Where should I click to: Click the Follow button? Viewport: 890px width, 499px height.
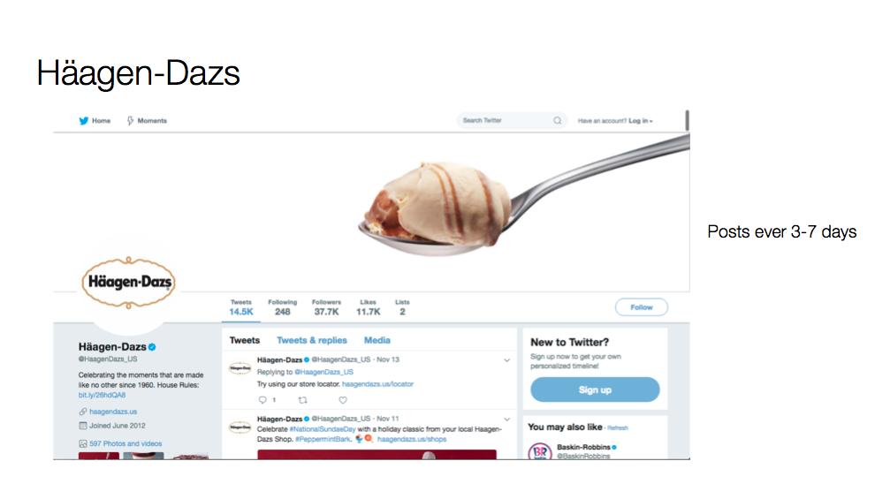coord(642,307)
